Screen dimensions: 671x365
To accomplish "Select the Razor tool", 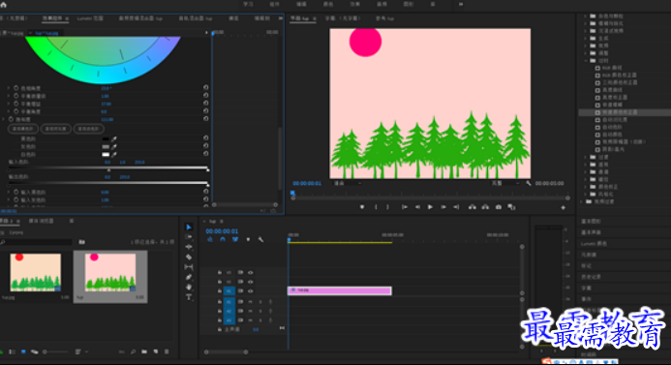I will tap(189, 257).
